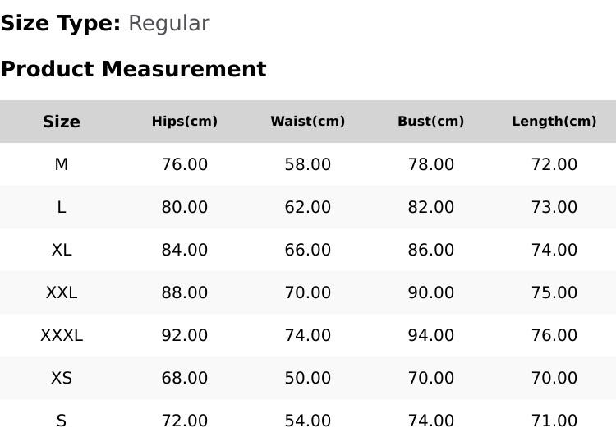This screenshot has width=616, height=442.
Task: Click length value 71.00 for S
Action: point(554,421)
